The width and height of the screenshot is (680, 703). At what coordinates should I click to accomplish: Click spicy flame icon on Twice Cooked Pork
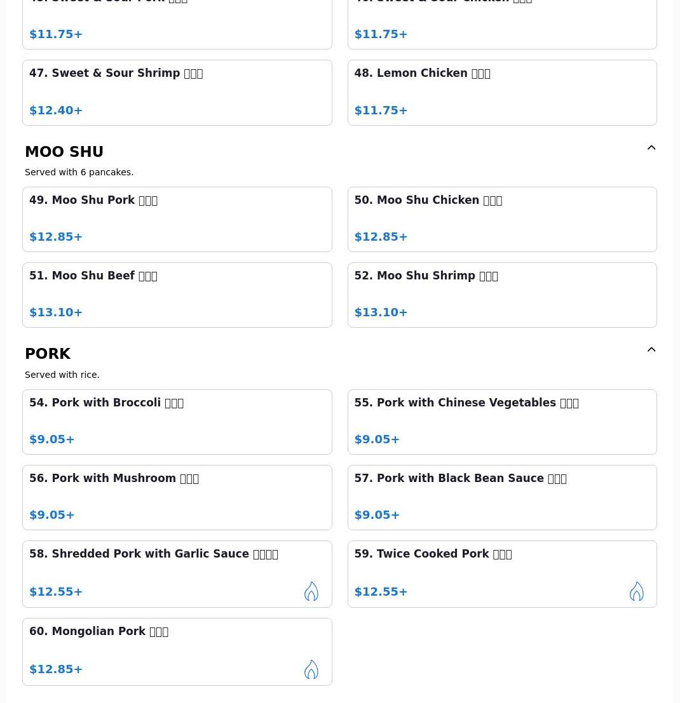[636, 591]
